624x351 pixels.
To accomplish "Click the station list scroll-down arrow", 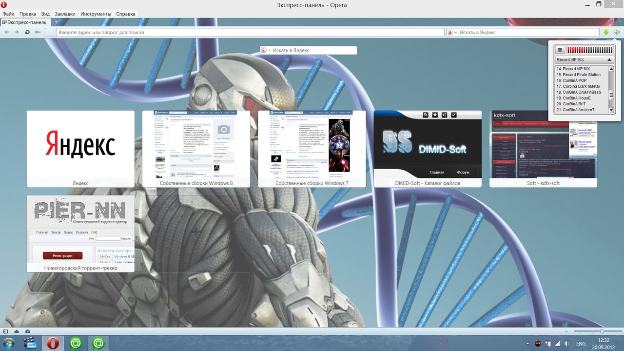I will [x=611, y=110].
